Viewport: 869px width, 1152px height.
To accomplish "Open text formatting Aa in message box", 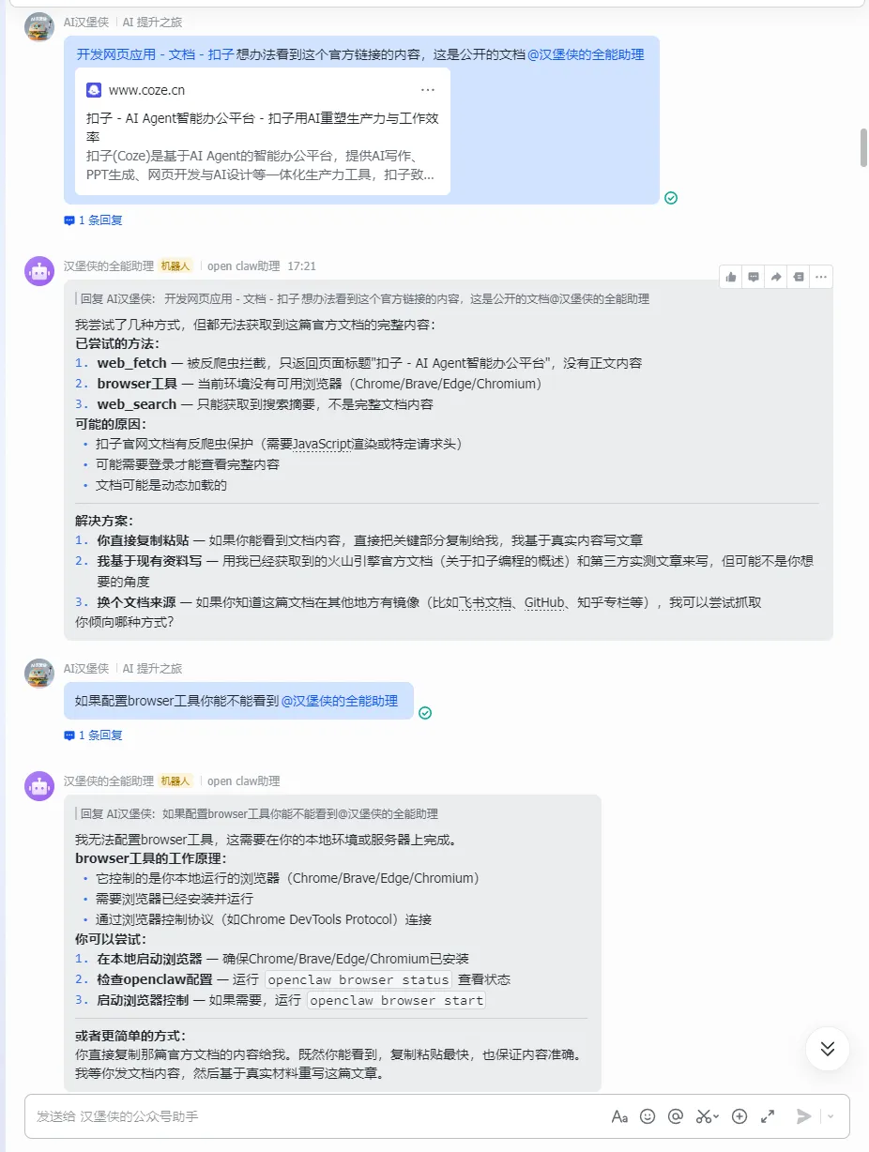I will [x=619, y=1116].
